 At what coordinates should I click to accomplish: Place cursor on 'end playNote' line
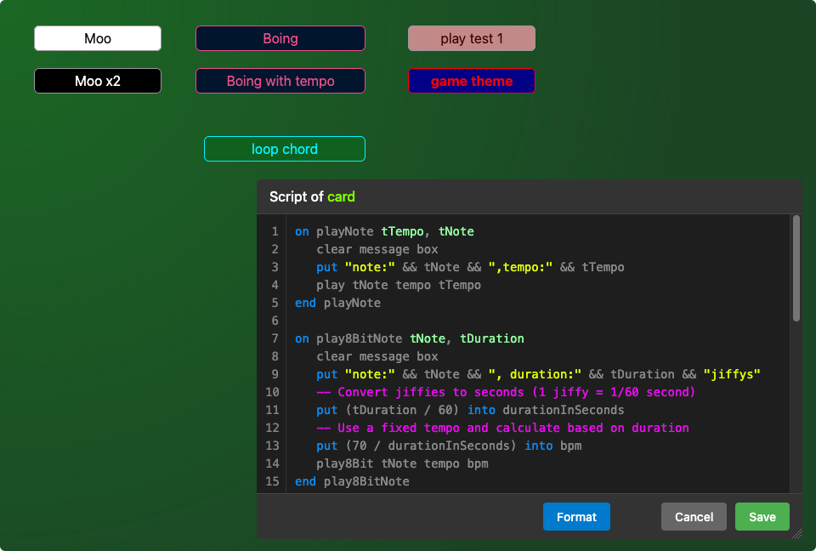tap(337, 303)
